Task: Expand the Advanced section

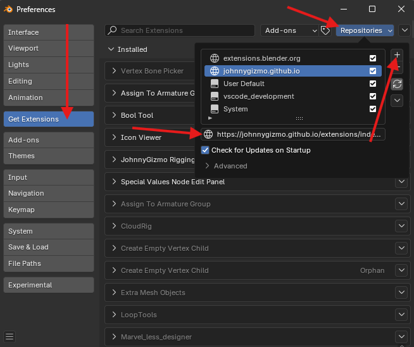Action: point(207,166)
